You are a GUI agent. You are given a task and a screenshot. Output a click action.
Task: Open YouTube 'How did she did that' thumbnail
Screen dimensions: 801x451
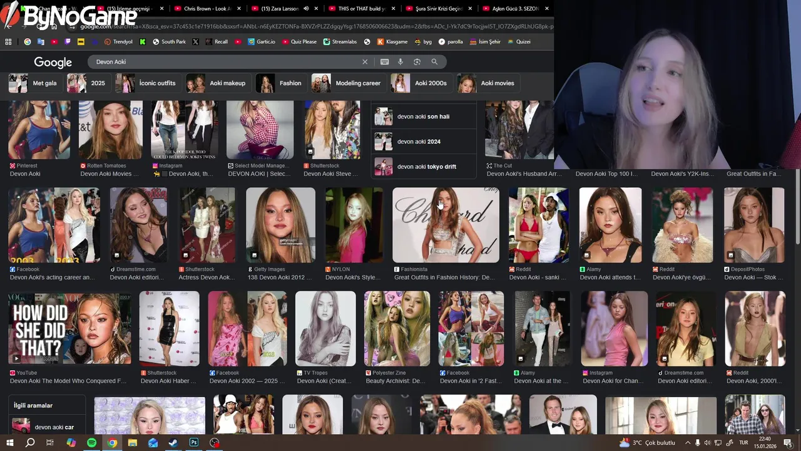(x=69, y=328)
